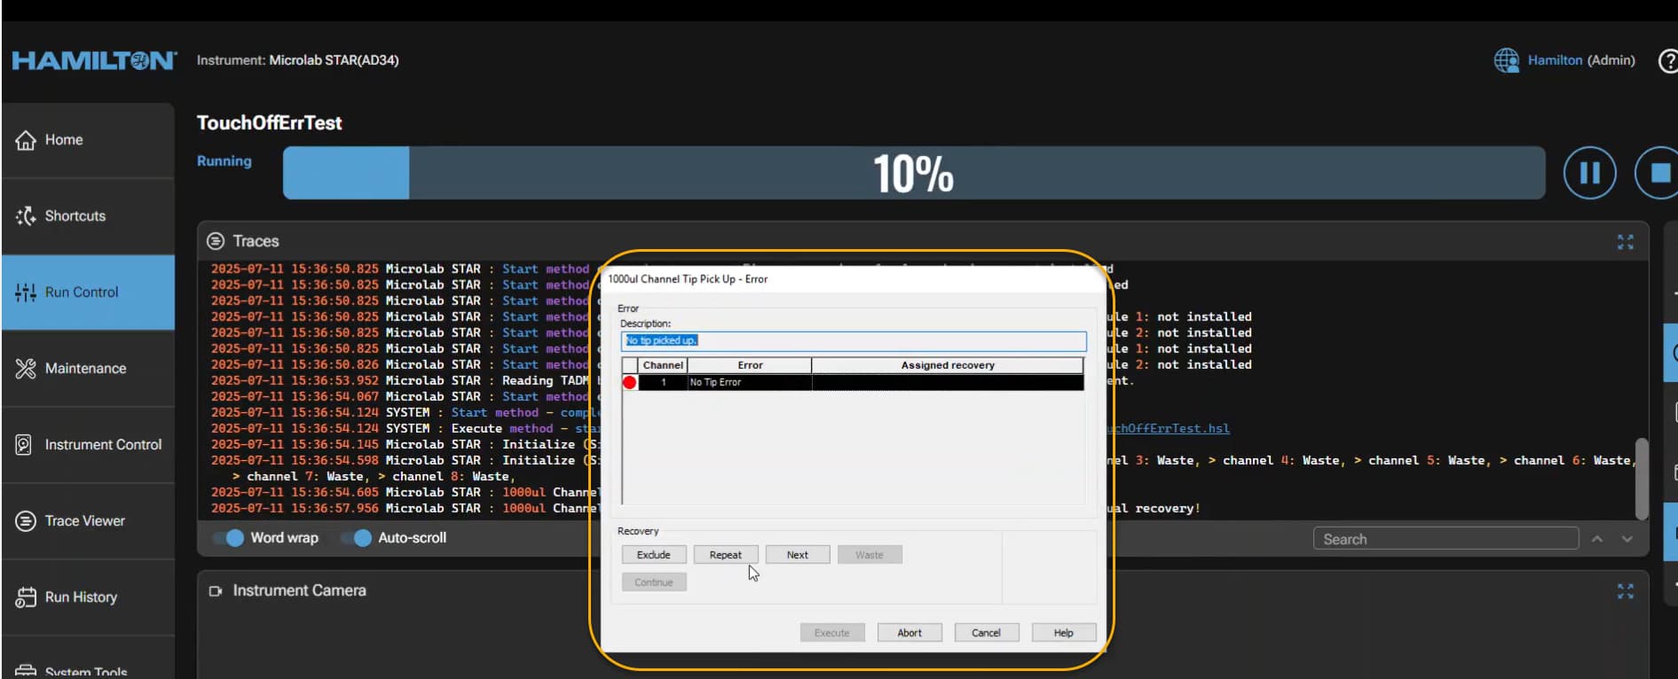The height and width of the screenshot is (679, 1678).
Task: Click Cancel in error dialog
Action: [986, 633]
